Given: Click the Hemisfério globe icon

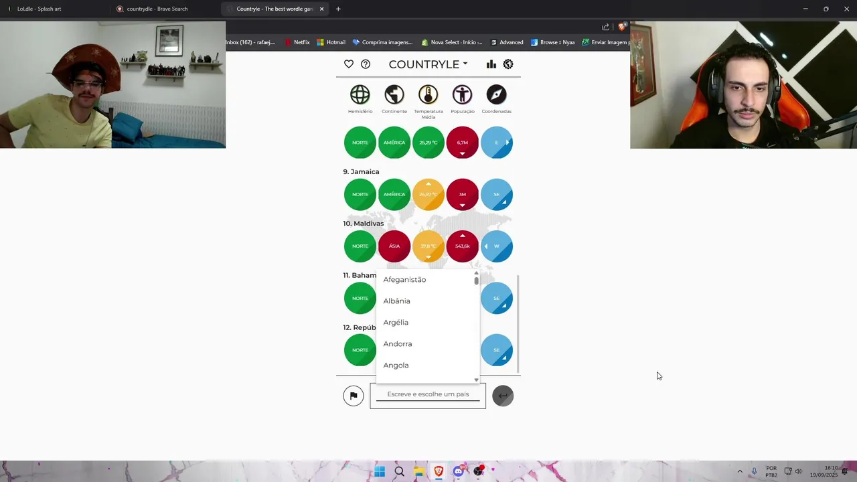Looking at the screenshot, I should point(360,94).
